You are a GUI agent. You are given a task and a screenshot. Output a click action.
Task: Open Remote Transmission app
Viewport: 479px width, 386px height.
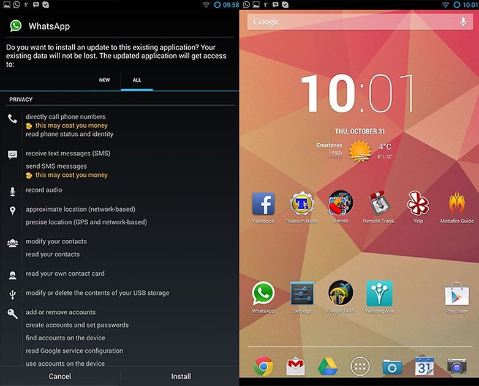379,203
